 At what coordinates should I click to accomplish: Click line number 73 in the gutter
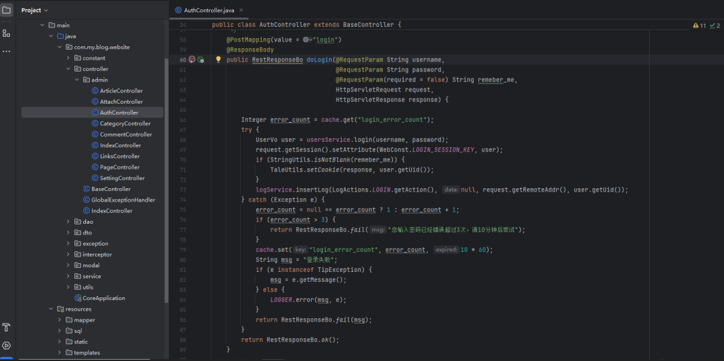point(182,190)
